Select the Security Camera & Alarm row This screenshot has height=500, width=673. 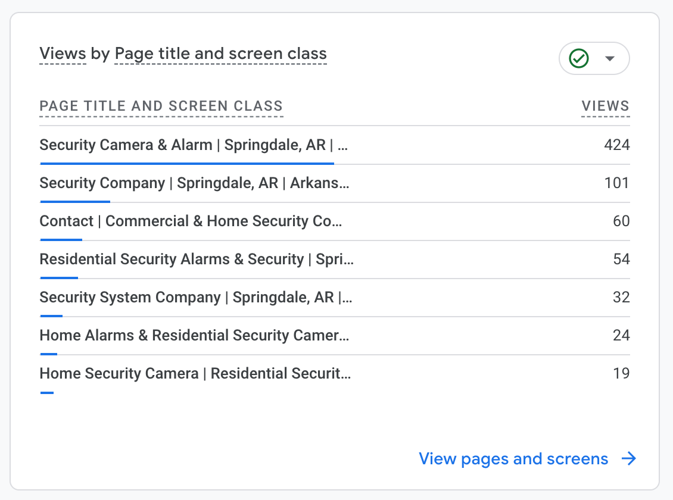(x=194, y=145)
